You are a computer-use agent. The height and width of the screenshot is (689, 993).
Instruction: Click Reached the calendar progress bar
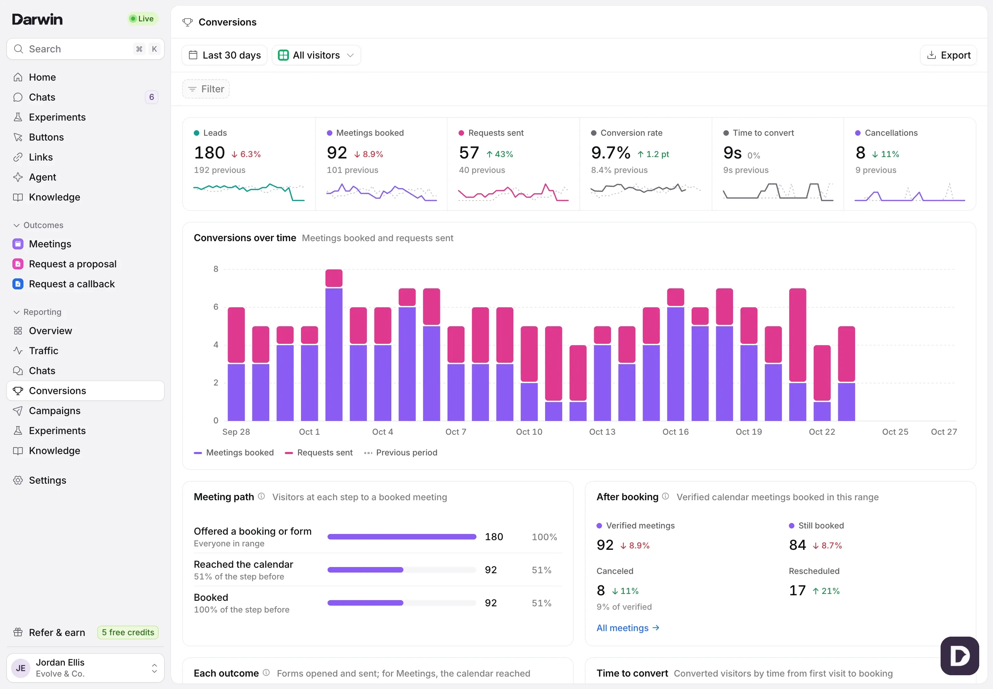click(402, 570)
